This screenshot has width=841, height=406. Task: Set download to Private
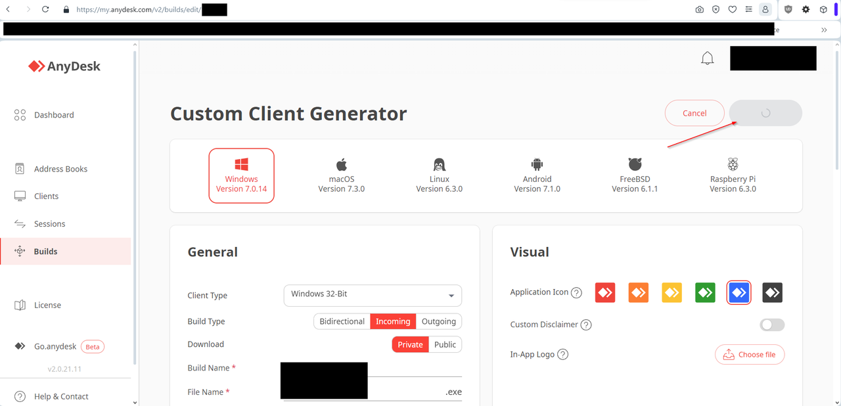click(411, 344)
